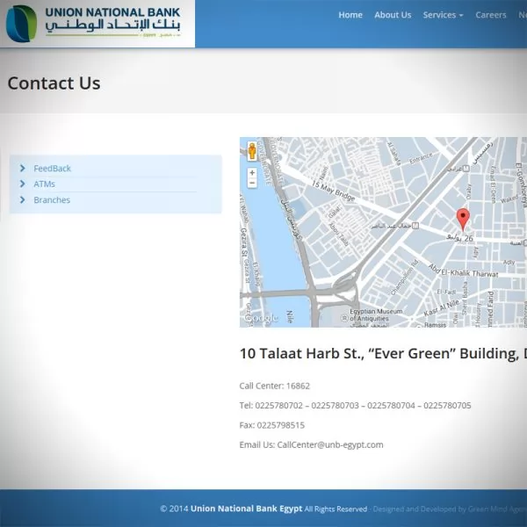
Task: Click the Tel numbers line
Action: pyautogui.click(x=355, y=406)
